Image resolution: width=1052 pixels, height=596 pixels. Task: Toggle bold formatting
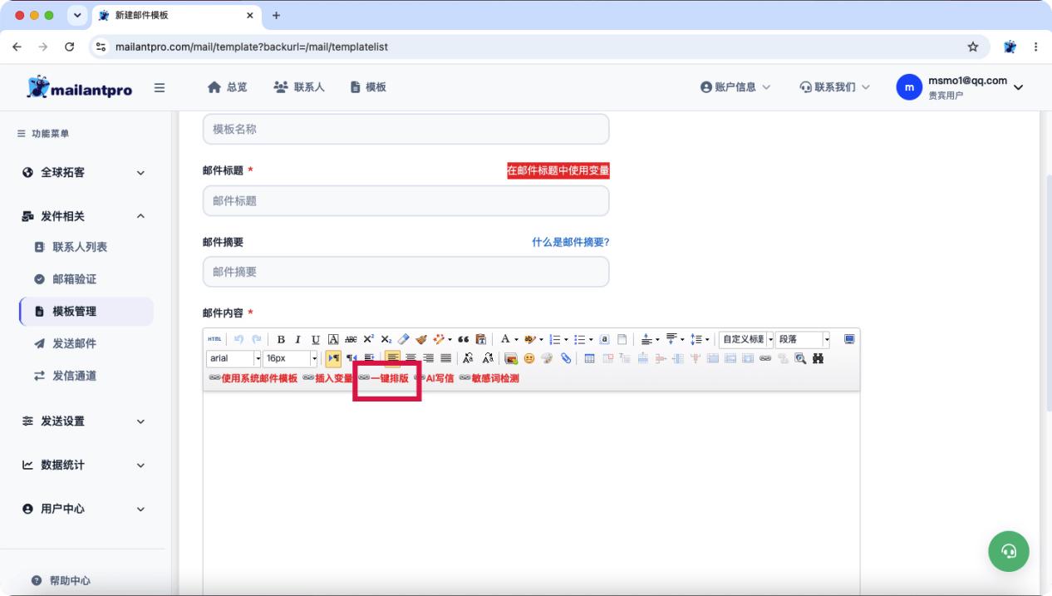tap(281, 339)
